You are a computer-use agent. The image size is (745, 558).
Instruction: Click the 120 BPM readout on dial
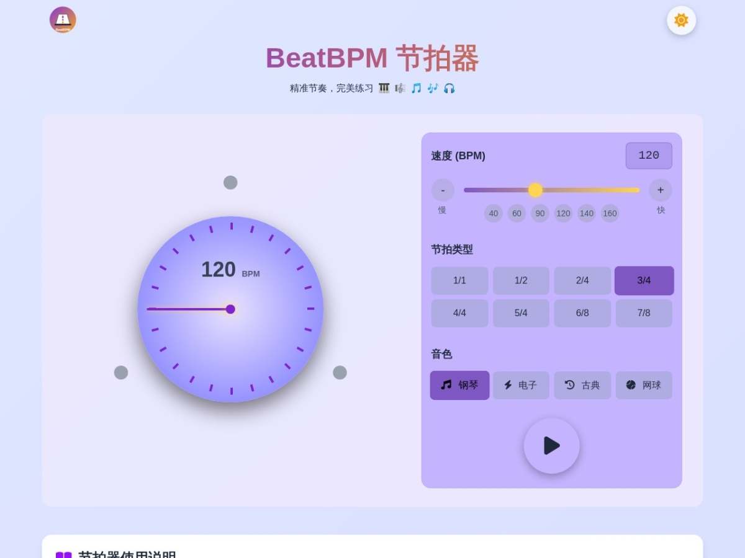click(230, 270)
